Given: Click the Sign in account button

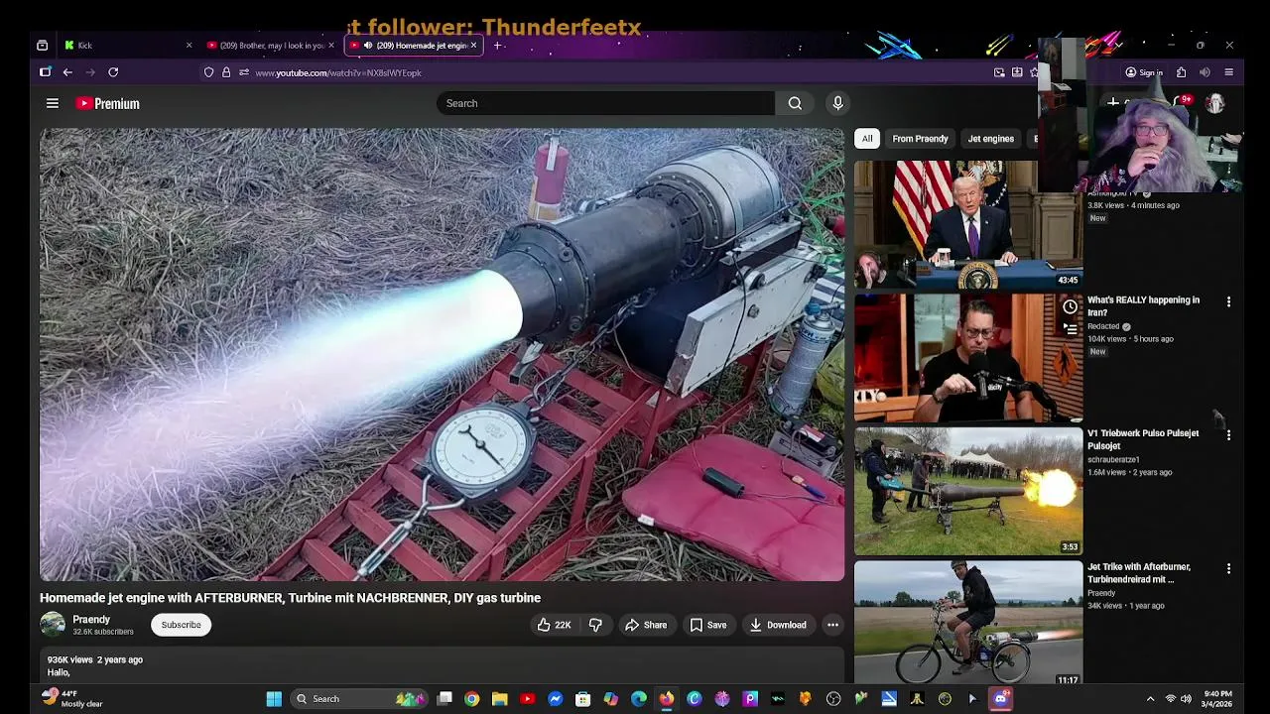Looking at the screenshot, I should (1143, 72).
